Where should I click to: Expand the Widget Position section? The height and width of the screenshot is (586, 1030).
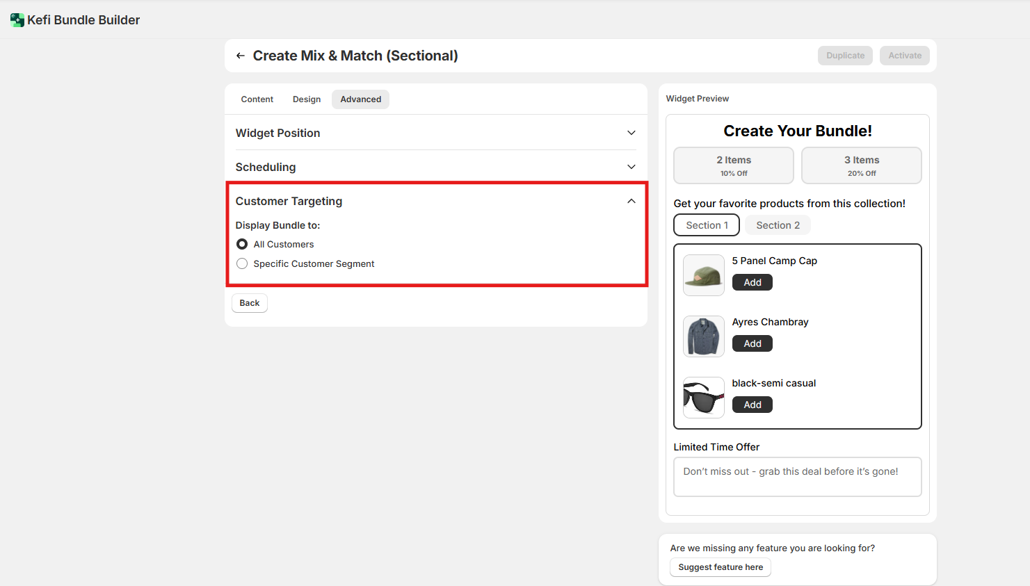[631, 133]
